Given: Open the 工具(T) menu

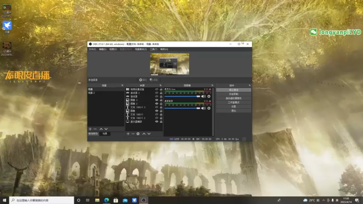Looking at the screenshot, I should [153, 49].
